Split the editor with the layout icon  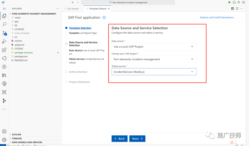coord(237,9)
